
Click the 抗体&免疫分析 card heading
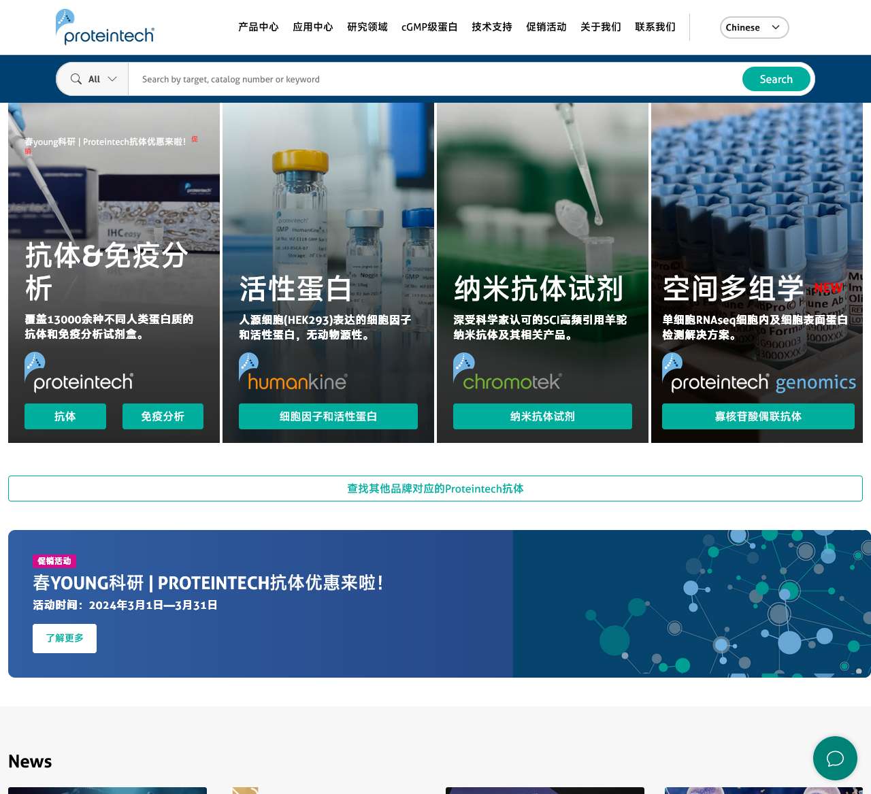[107, 271]
